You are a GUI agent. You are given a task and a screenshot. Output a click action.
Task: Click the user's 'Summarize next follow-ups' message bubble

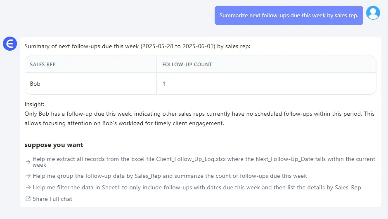289,16
